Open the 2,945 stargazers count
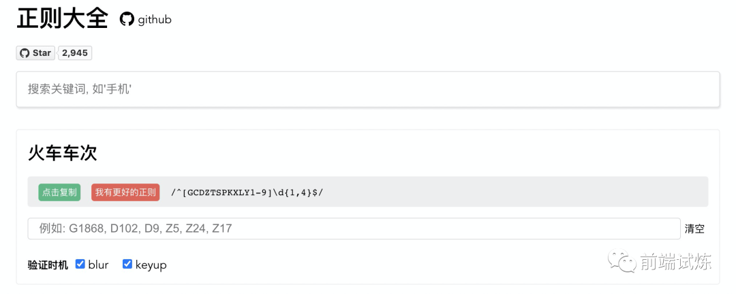 click(x=75, y=53)
